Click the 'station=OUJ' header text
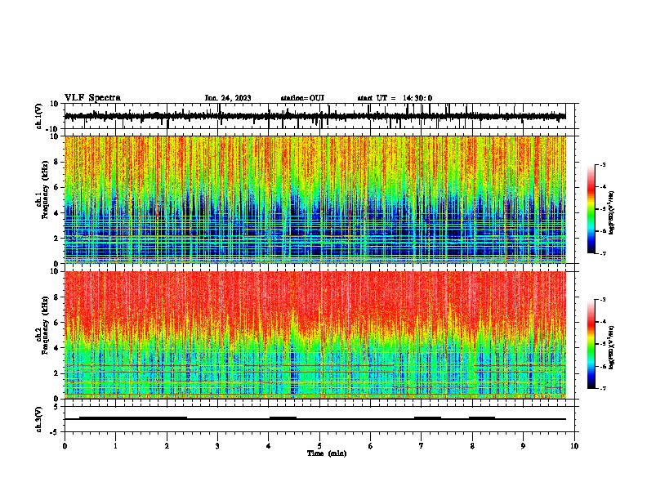 [x=302, y=98]
